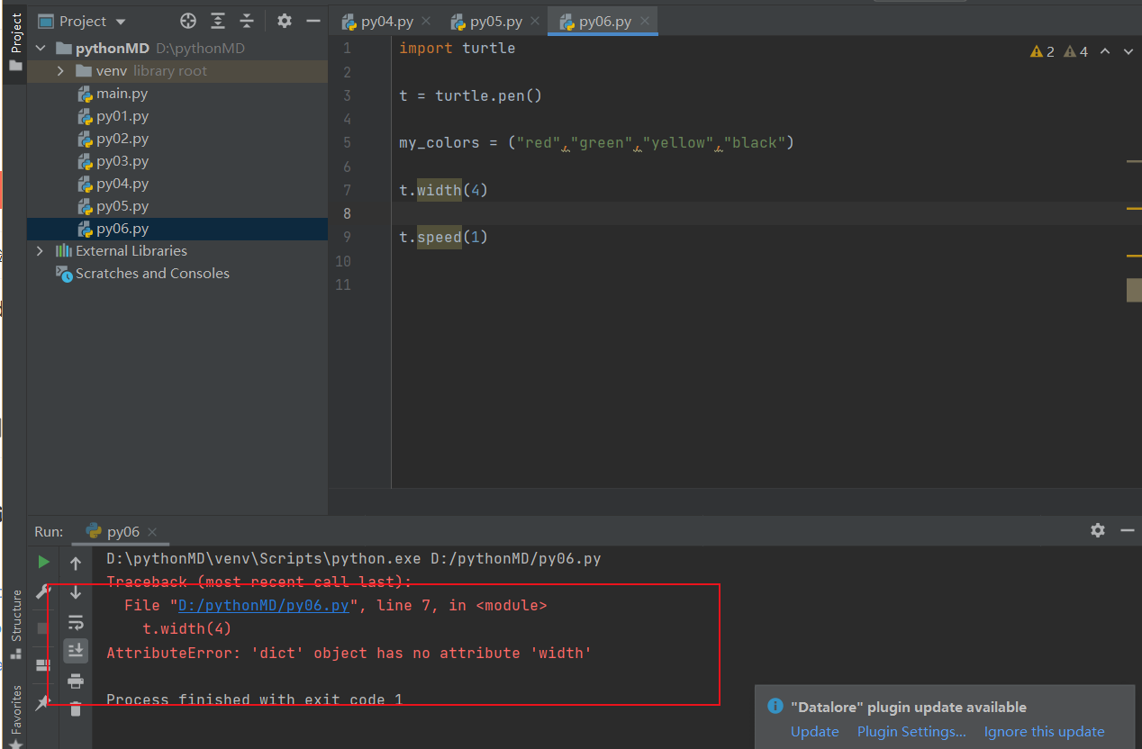Collapse the pythonMD root folder

(x=41, y=48)
